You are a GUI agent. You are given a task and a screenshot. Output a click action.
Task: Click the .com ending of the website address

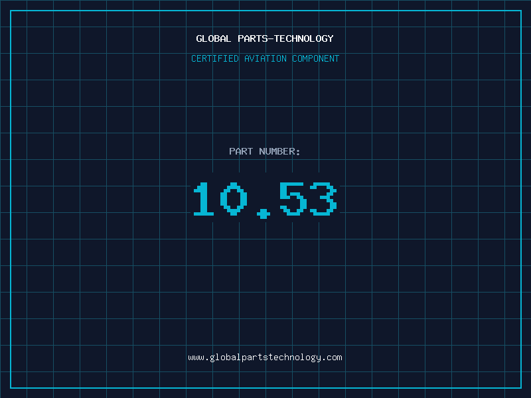pyautogui.click(x=332, y=357)
